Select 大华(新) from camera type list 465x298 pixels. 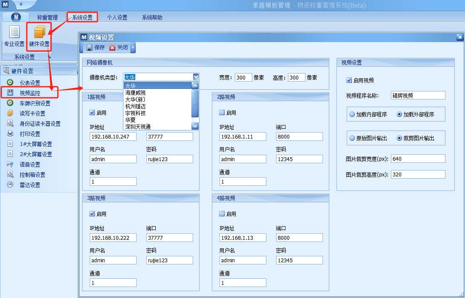[x=135, y=99]
